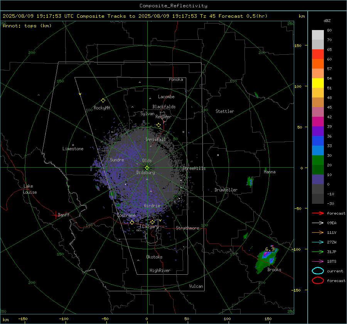This screenshot has height=324, width=347.
Task: Click the Banff label
Action: click(x=64, y=215)
